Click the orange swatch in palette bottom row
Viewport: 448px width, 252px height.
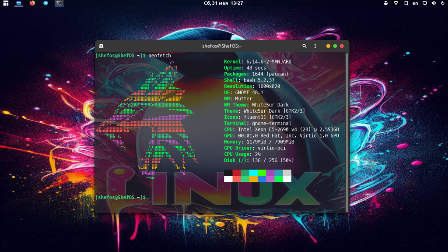point(253,179)
